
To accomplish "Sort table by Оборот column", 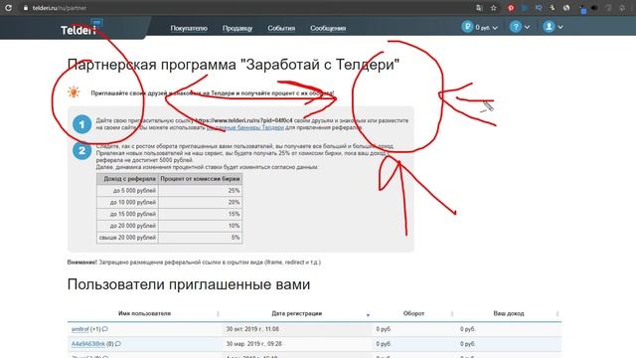I will [413, 313].
